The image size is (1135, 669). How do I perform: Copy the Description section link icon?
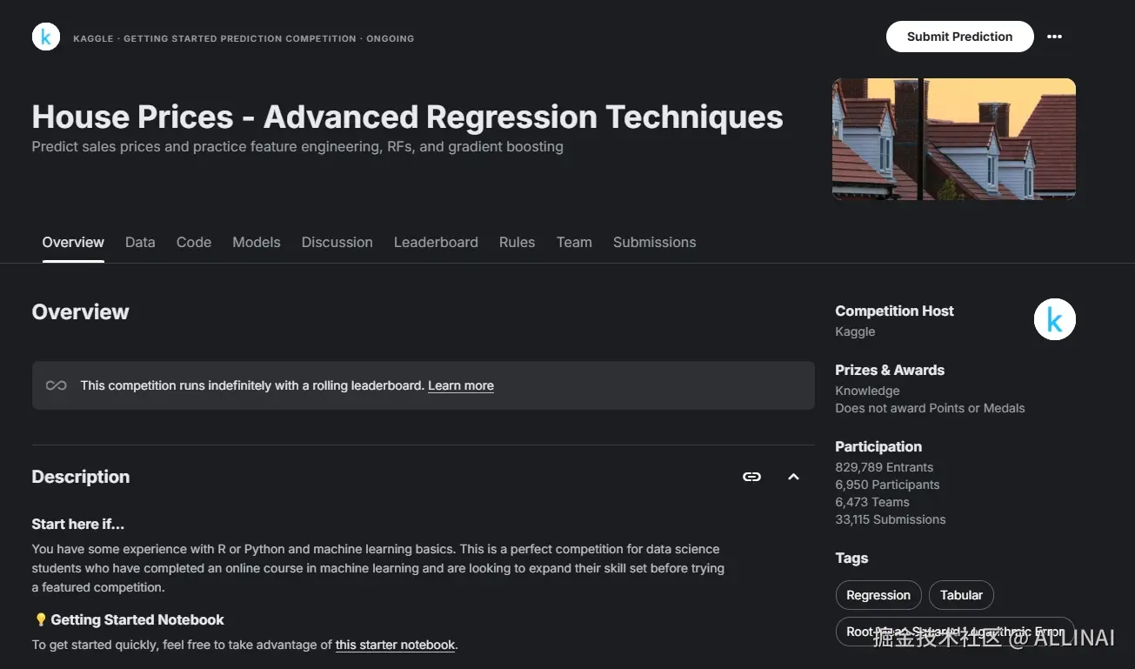(x=751, y=477)
